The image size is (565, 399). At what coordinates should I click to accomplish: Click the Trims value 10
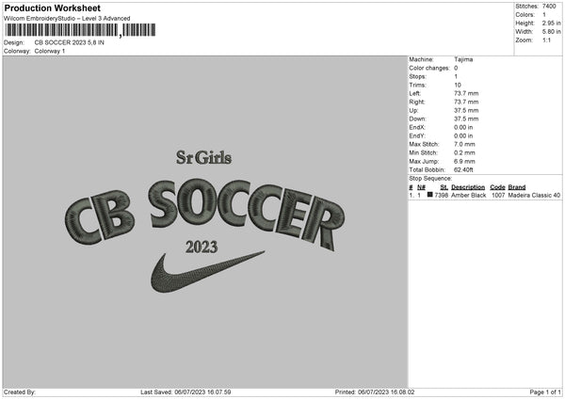458,85
